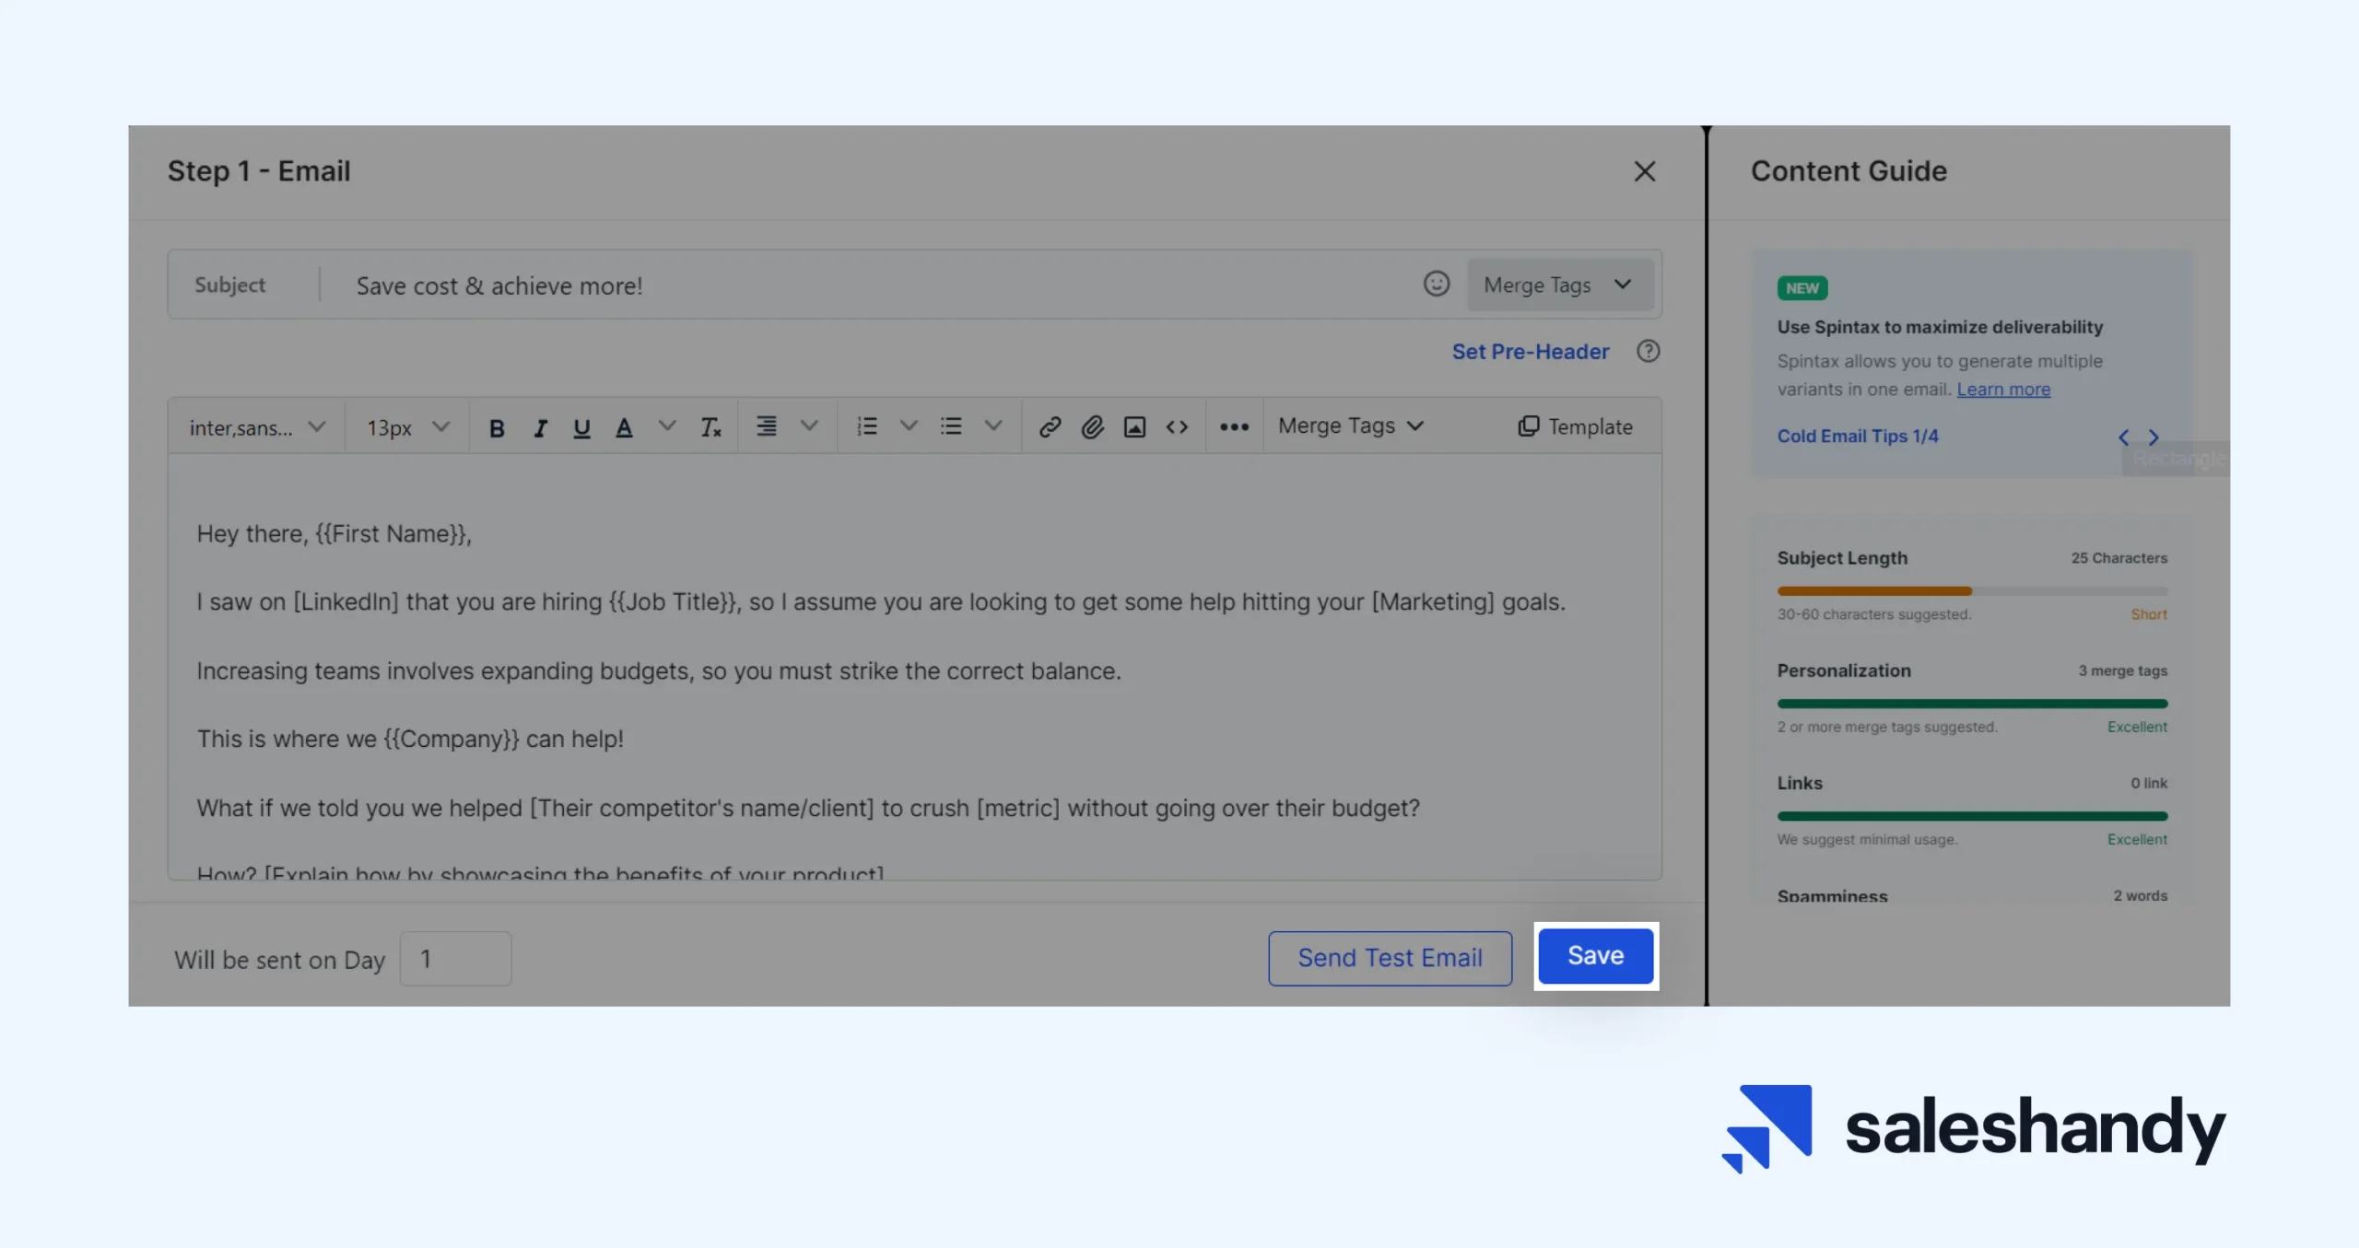Click the Links progress bar
The width and height of the screenshot is (2359, 1248).
coord(1972,815)
